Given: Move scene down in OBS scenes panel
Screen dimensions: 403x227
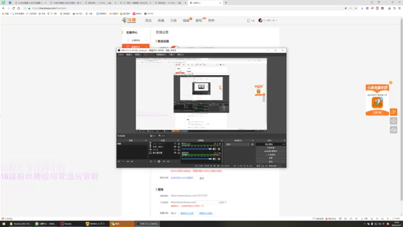Looking at the screenshot, I should click(132, 161).
